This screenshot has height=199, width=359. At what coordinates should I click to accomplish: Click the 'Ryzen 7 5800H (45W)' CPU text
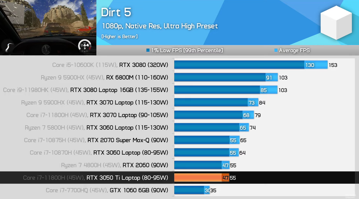tap(55, 128)
